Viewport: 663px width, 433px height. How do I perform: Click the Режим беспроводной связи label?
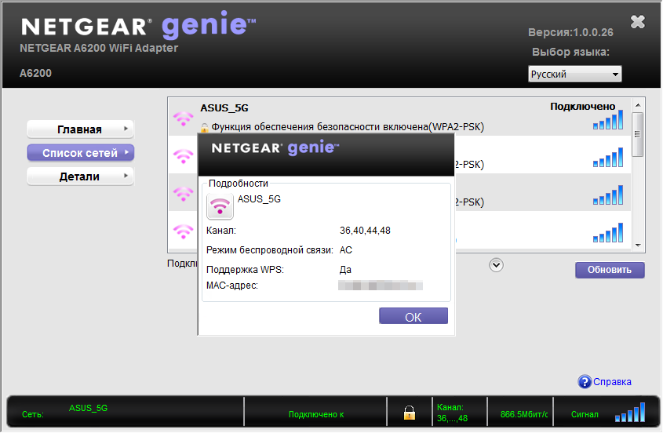pyautogui.click(x=270, y=250)
